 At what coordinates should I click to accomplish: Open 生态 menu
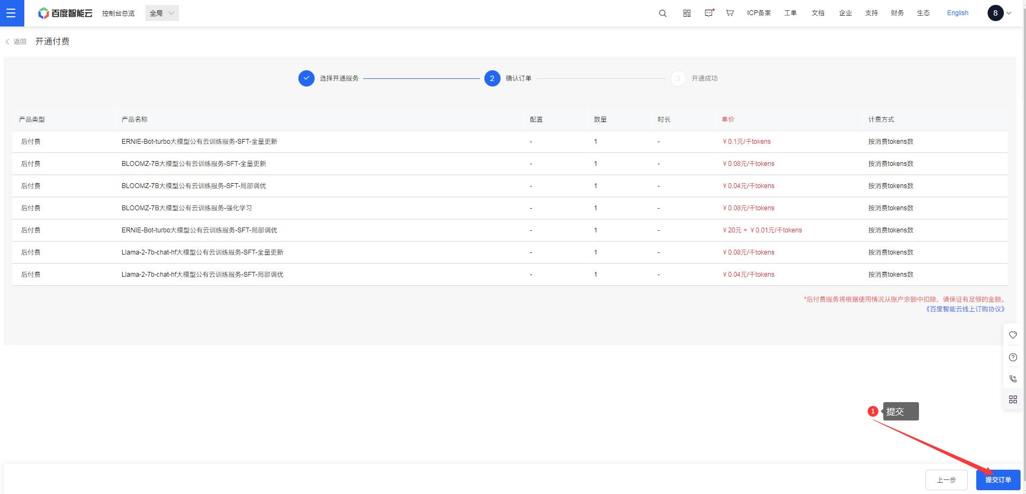pos(923,13)
